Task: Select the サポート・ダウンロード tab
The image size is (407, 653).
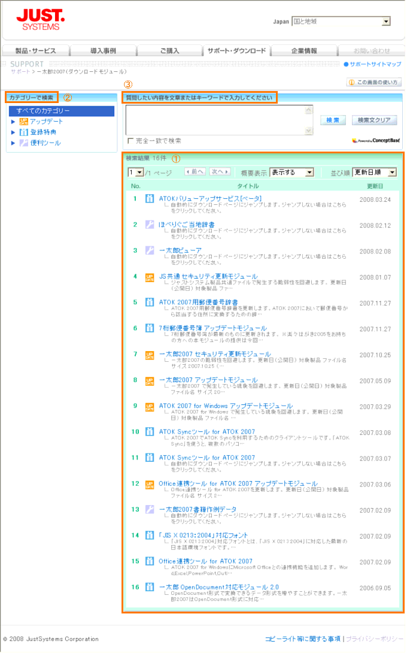Action: point(236,51)
